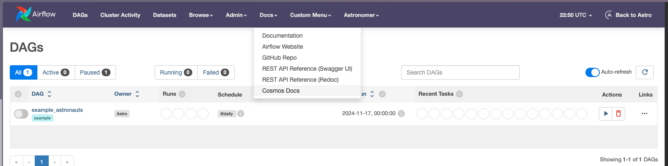Click the info icon left of DAG column header
The image size is (668, 166).
pyautogui.click(x=18, y=94)
